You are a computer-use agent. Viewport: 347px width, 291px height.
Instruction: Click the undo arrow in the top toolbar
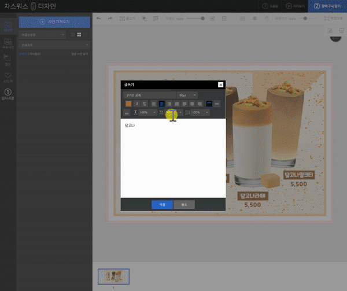pyautogui.click(x=98, y=19)
